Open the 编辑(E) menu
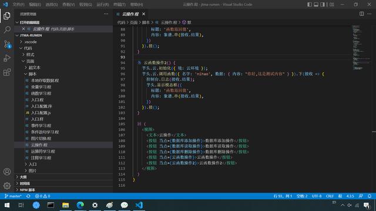376x211 pixels. click(35, 5)
